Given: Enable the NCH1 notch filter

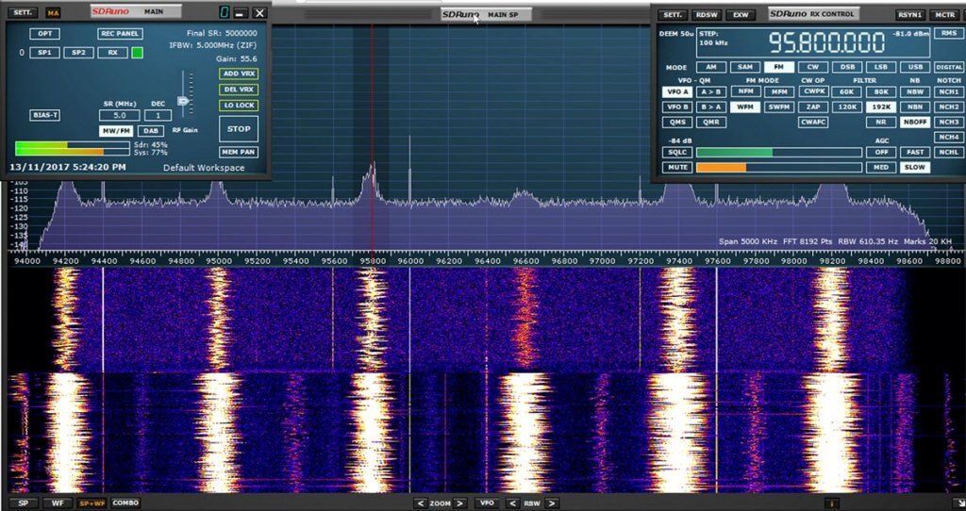Looking at the screenshot, I should [x=949, y=91].
